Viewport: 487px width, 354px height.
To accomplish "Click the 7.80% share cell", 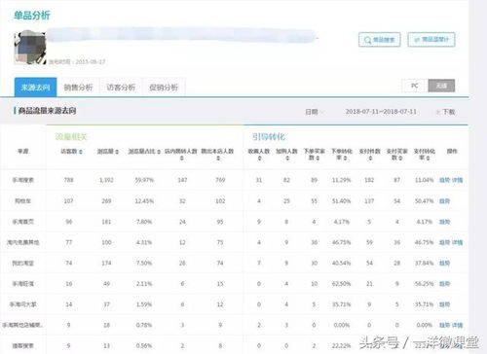I will click(144, 222).
